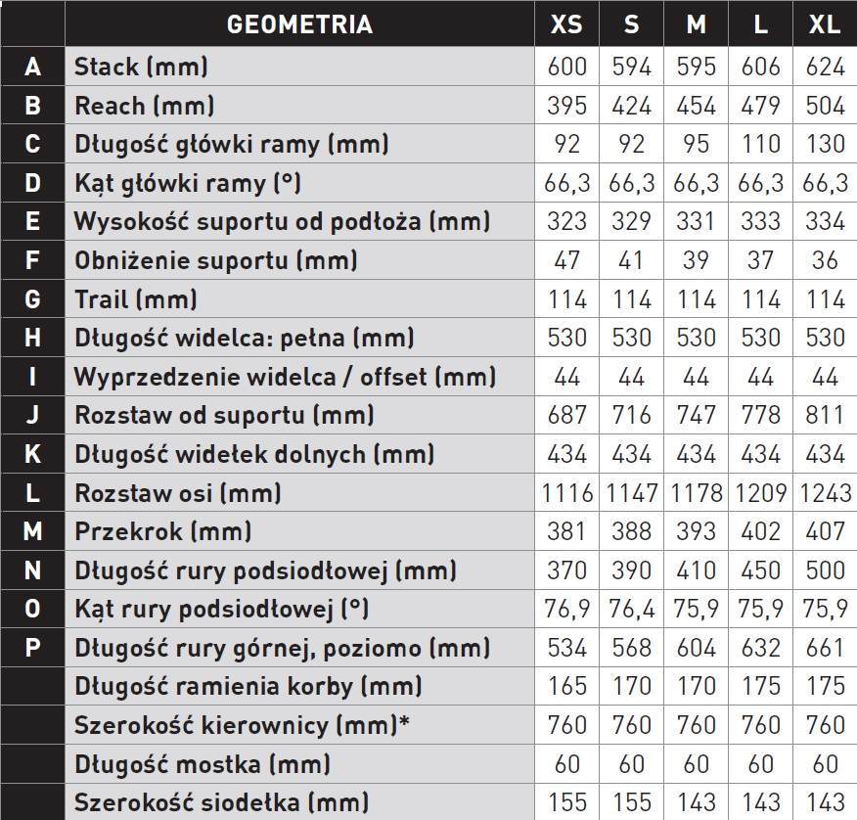Click the GEOMETRIA table header
Viewport: 857px width, 820px height.
point(299,24)
